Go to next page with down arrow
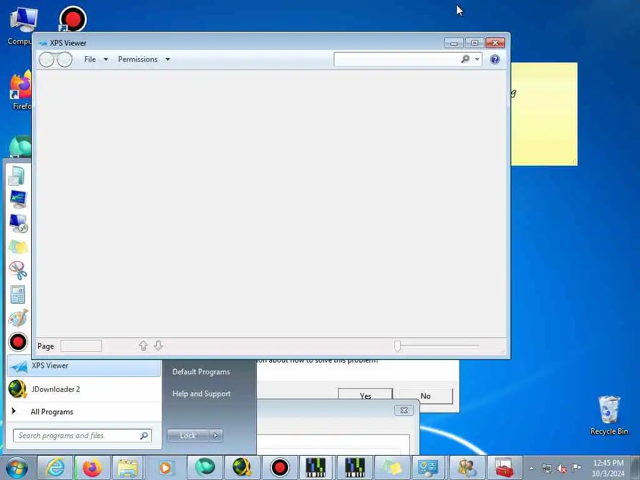Screen dimensions: 640x480 [x=158, y=346]
